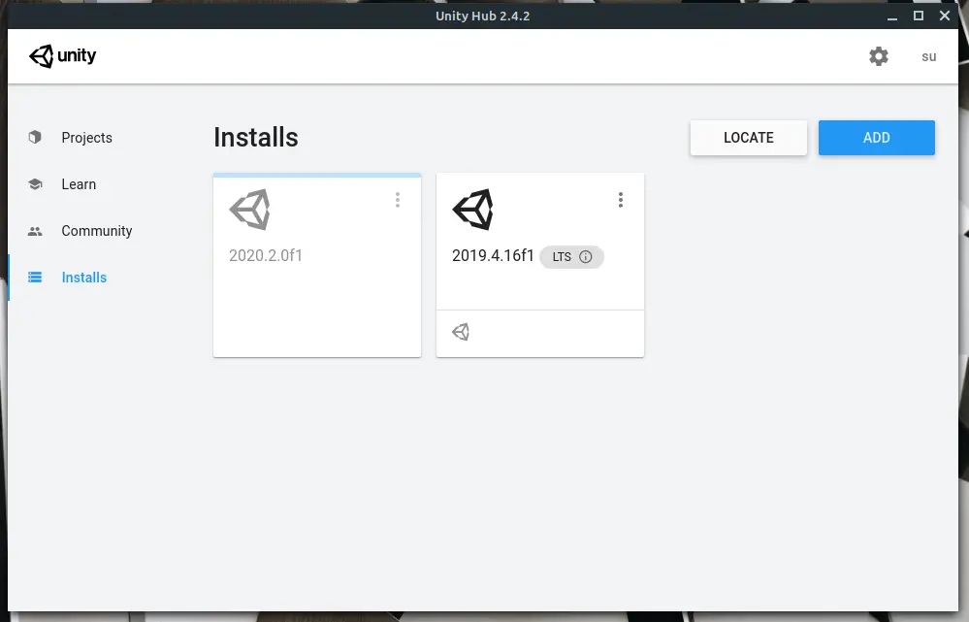969x622 pixels.
Task: Minimize the Unity Hub window
Action: coord(891,16)
